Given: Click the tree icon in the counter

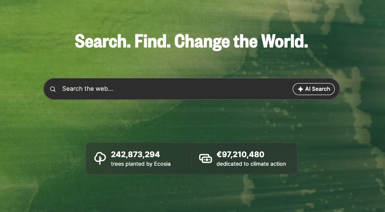Looking at the screenshot, I should click(100, 158).
